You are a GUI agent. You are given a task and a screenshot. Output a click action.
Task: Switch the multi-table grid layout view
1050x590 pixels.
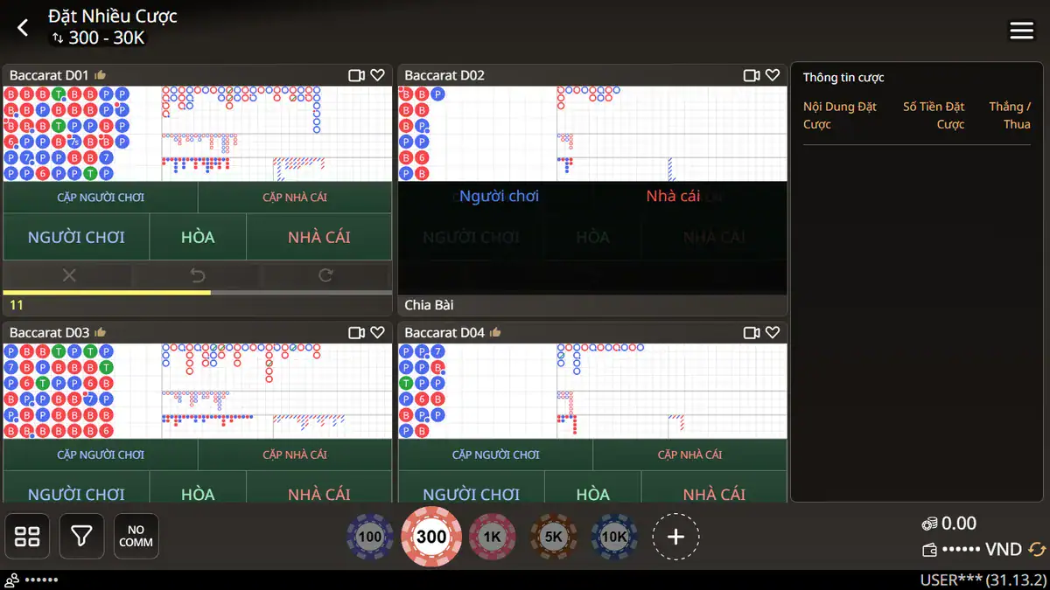[x=28, y=536]
